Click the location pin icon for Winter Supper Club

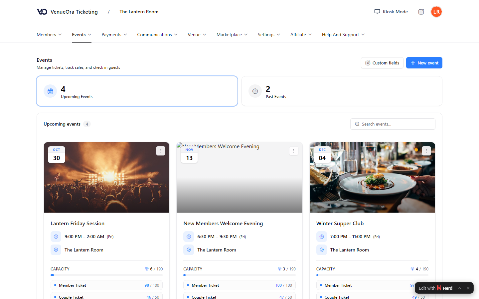[x=322, y=250]
